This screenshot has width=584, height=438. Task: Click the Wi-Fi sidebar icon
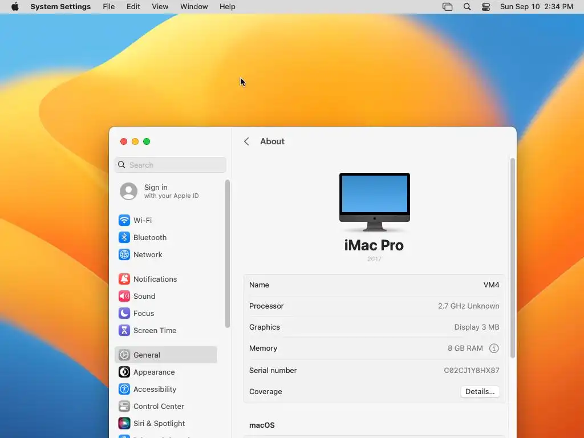coord(124,220)
